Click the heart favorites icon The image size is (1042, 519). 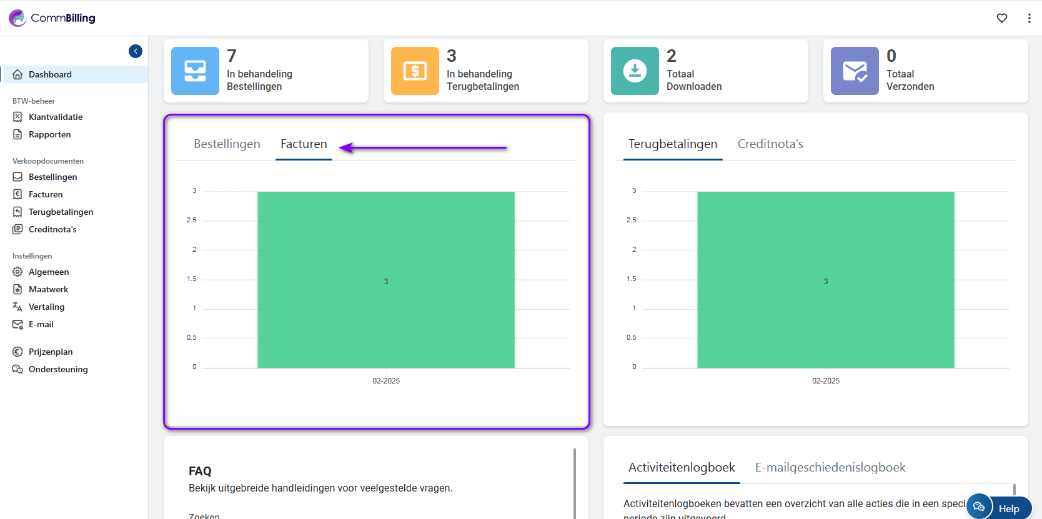(1002, 18)
